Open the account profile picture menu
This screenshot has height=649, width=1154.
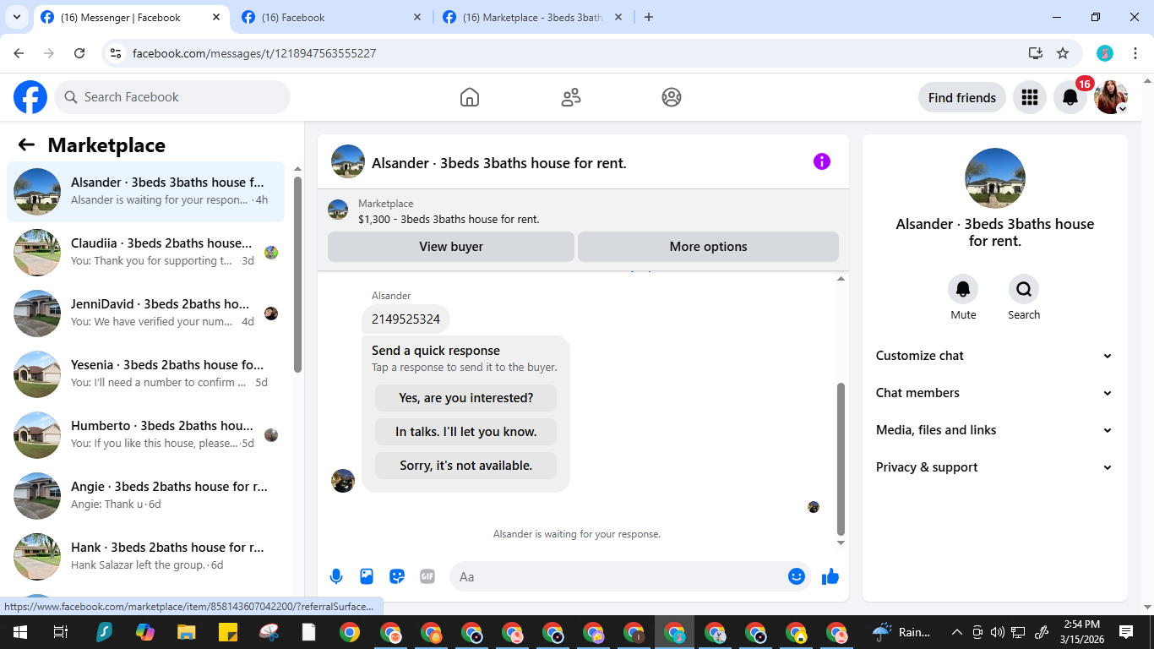pos(1111,97)
